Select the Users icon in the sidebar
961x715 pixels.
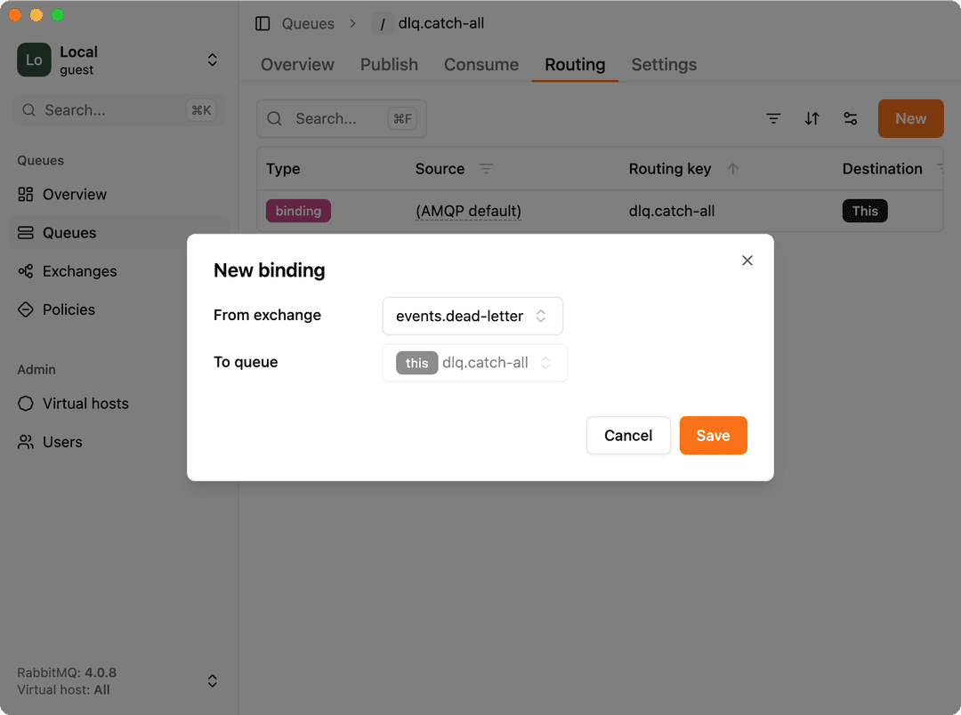26,442
